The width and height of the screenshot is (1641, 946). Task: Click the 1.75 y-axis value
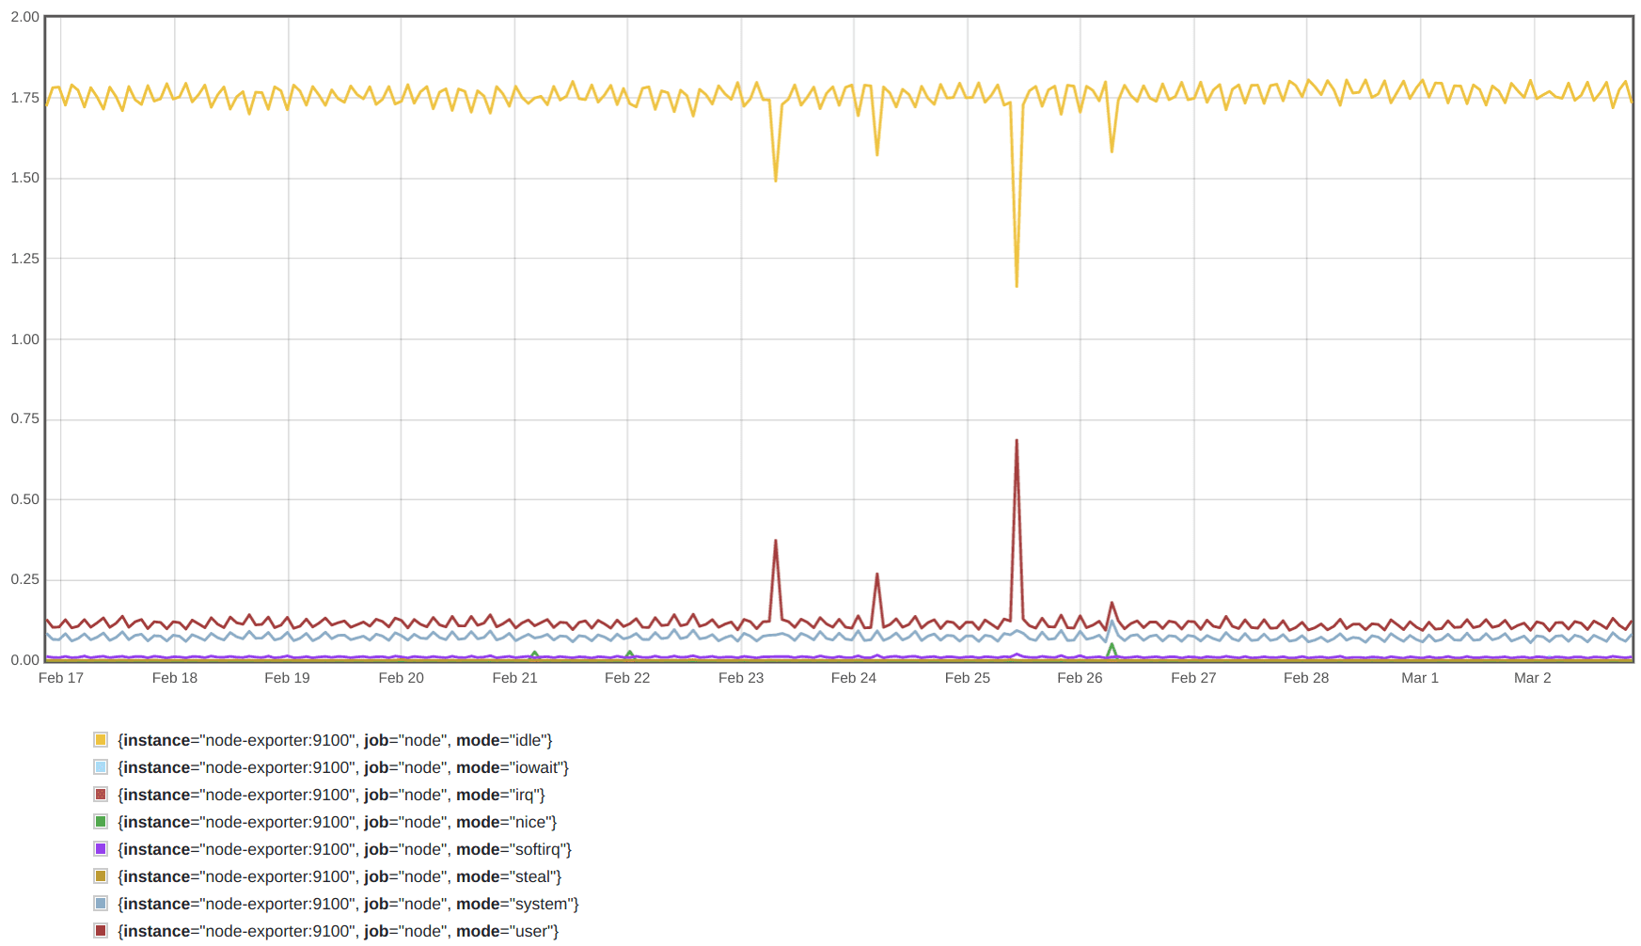click(25, 98)
